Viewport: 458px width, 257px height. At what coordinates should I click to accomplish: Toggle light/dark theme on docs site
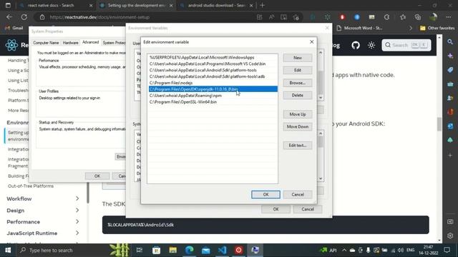(x=371, y=45)
